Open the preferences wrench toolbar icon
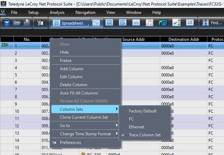The image size is (224, 155). (x=40, y=23)
